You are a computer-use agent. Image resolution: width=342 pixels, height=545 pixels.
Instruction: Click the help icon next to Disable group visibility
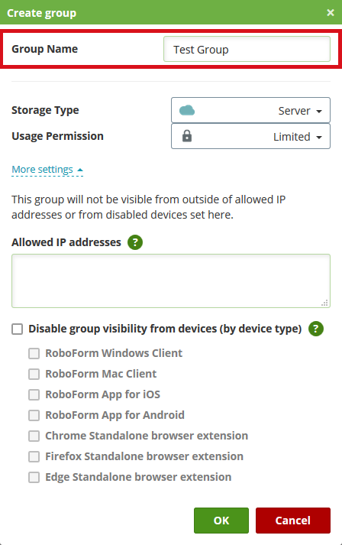point(316,329)
